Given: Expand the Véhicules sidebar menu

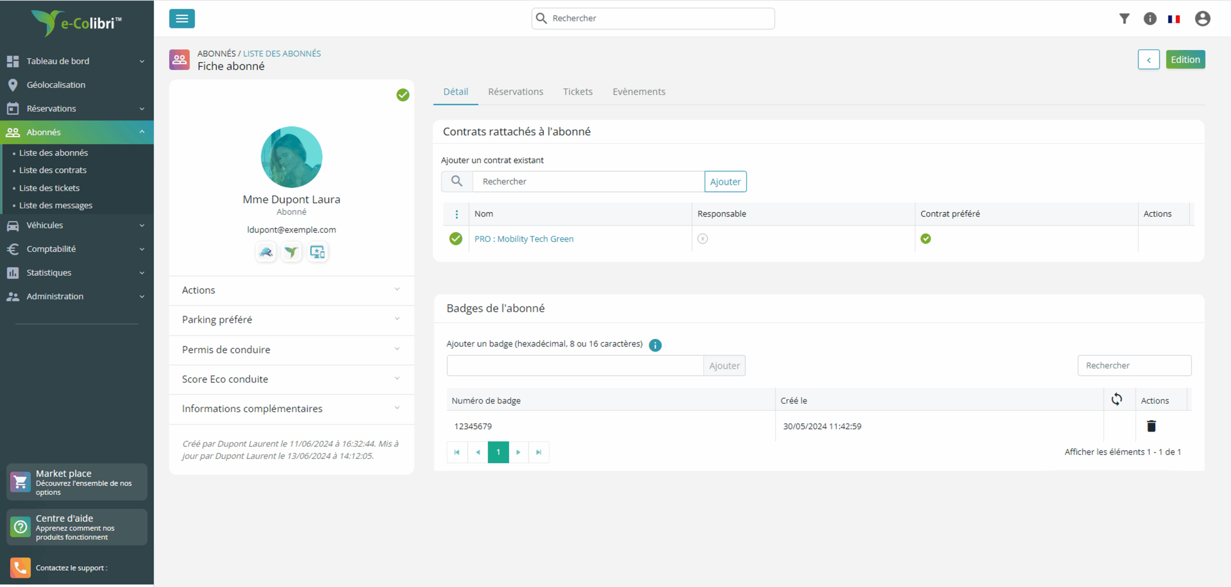Looking at the screenshot, I should click(77, 225).
